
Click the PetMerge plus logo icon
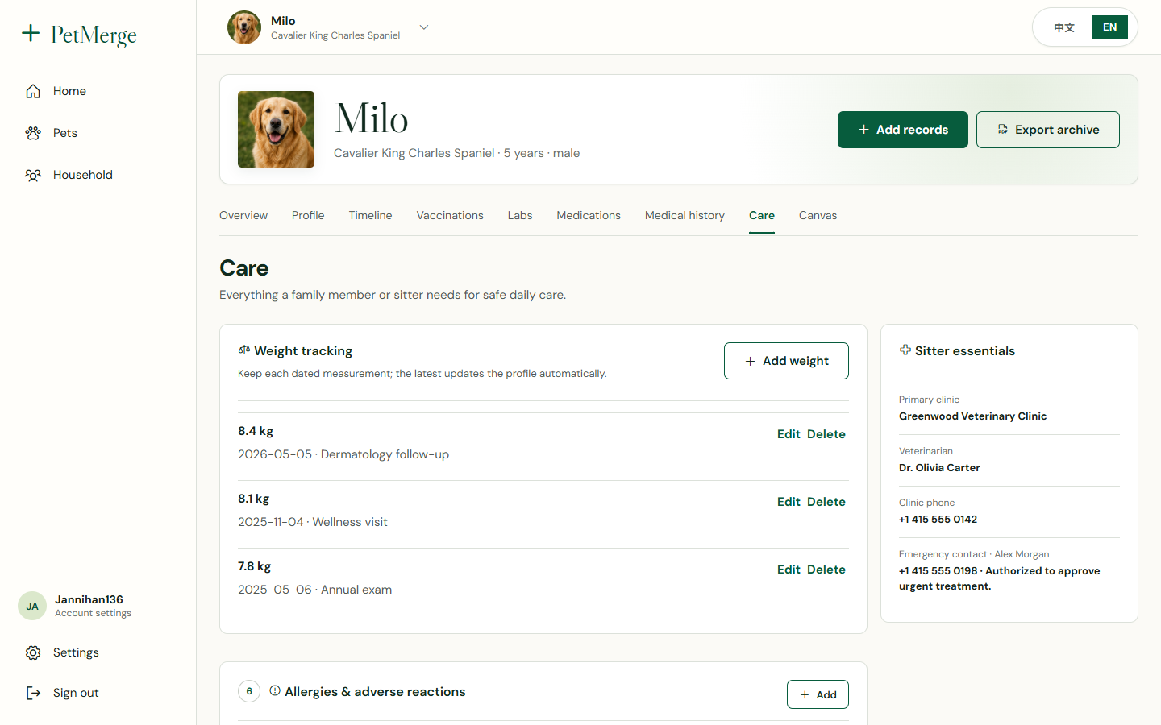coord(31,33)
